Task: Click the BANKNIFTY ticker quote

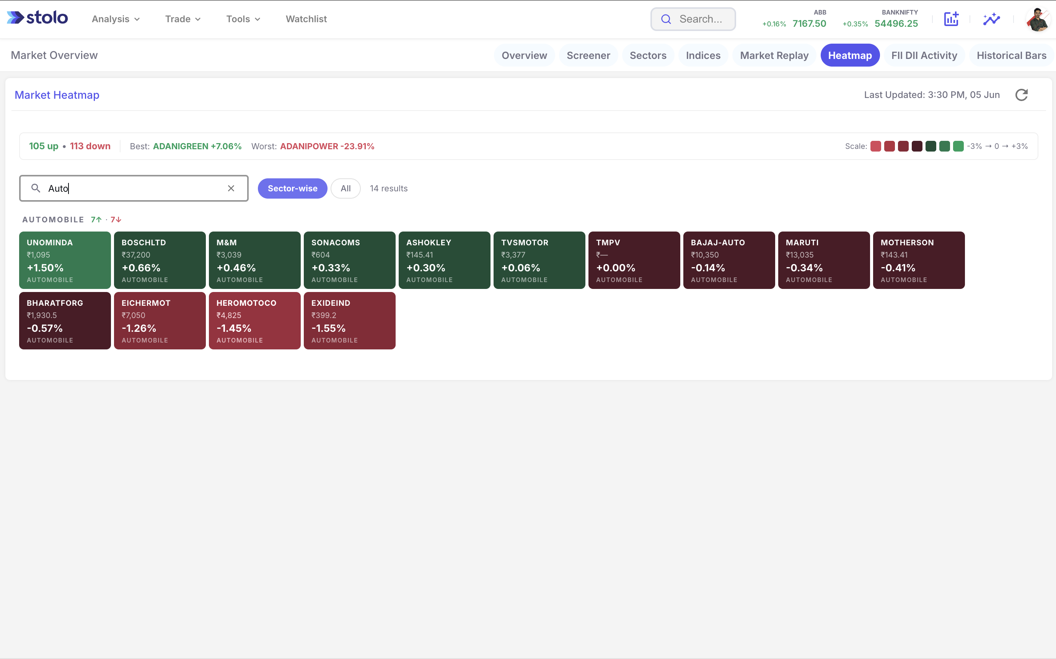Action: point(880,19)
